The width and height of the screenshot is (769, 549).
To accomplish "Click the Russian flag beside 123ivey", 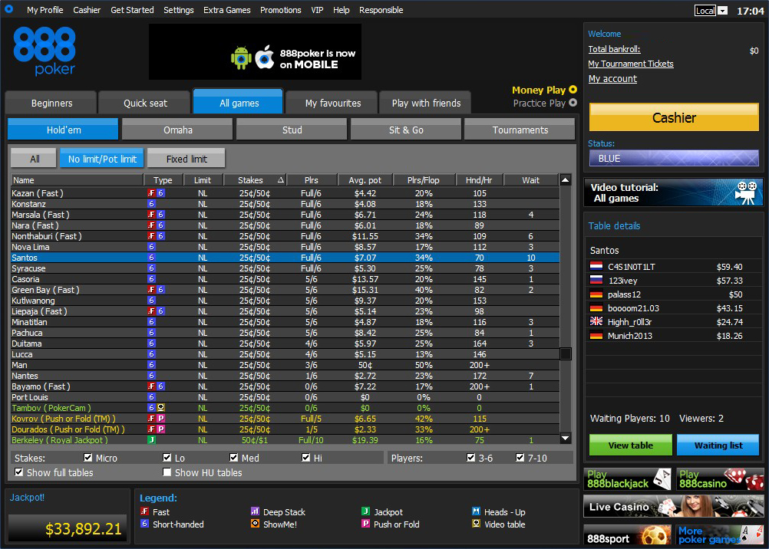I will (x=596, y=281).
